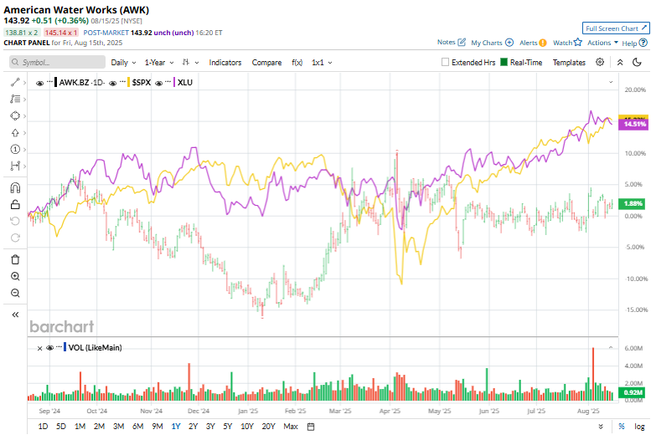Open My Charts link
651x440 pixels.
point(492,43)
